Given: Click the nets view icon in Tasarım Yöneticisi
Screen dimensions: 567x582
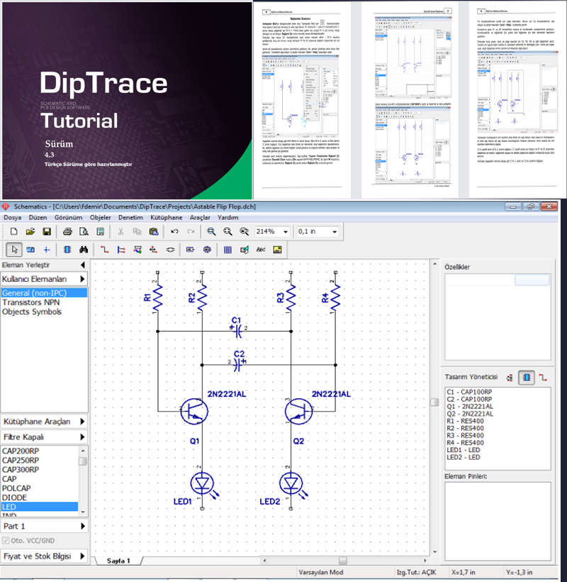Looking at the screenshot, I should [542, 378].
